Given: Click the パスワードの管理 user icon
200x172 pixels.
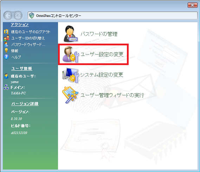Looking at the screenshot, I should pyautogui.click(x=70, y=34).
